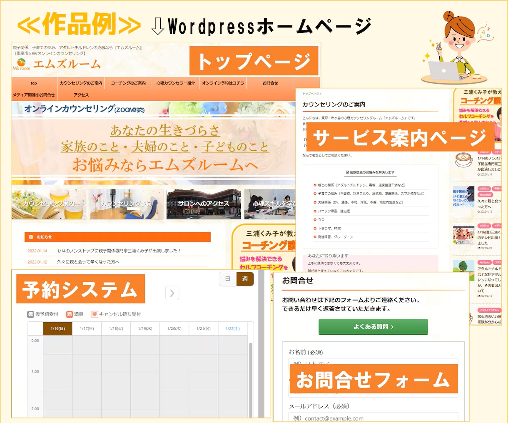
Task: Open the カウンセリング予約 image tile
Action: (127, 204)
